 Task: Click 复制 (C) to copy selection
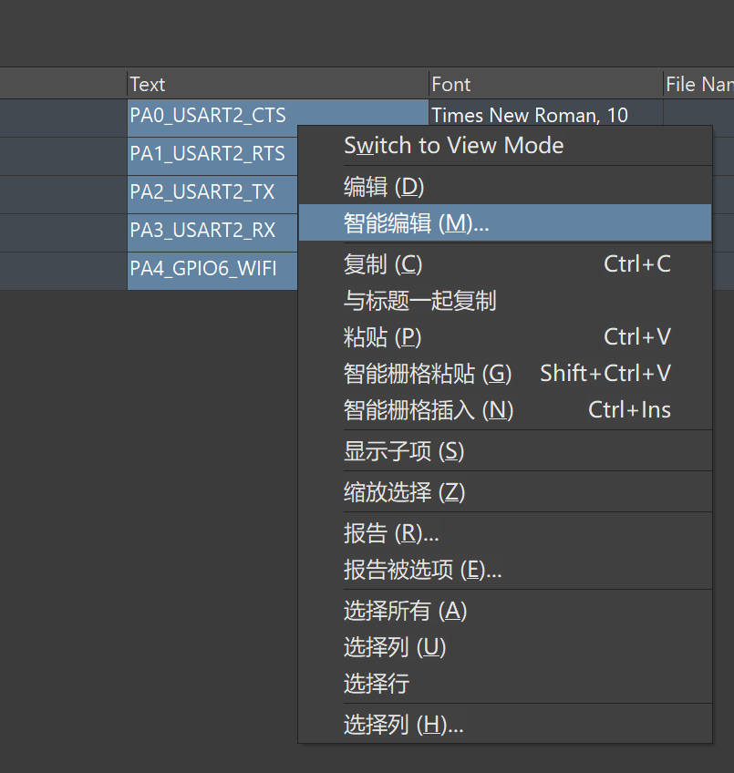[x=383, y=264]
